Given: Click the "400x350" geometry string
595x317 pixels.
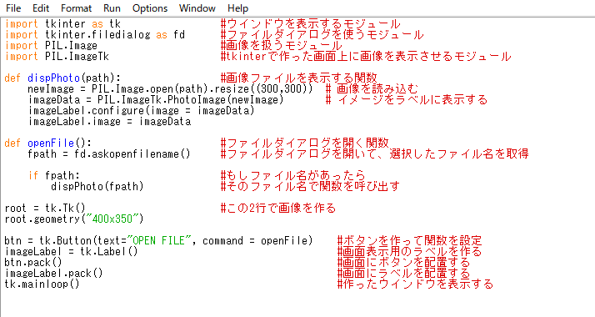Looking at the screenshot, I should point(115,219).
